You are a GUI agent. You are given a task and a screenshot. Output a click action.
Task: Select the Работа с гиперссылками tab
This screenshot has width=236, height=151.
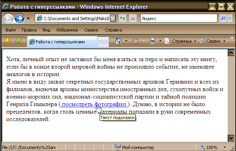62,42
